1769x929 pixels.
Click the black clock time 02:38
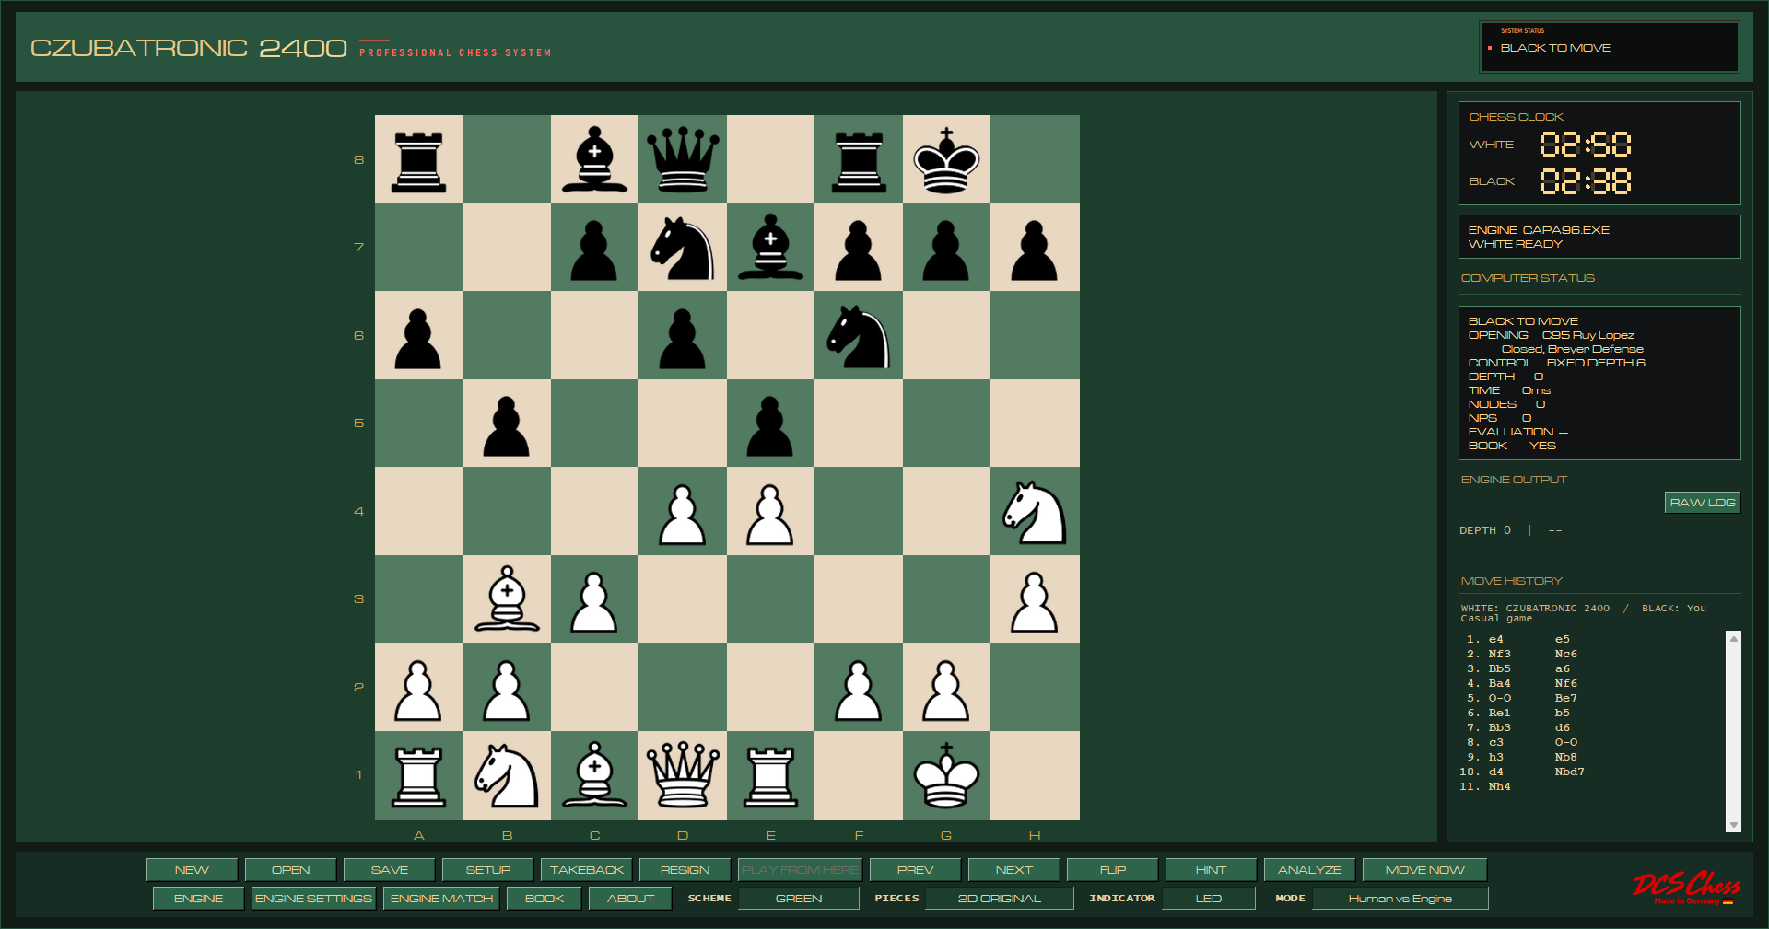click(x=1585, y=181)
